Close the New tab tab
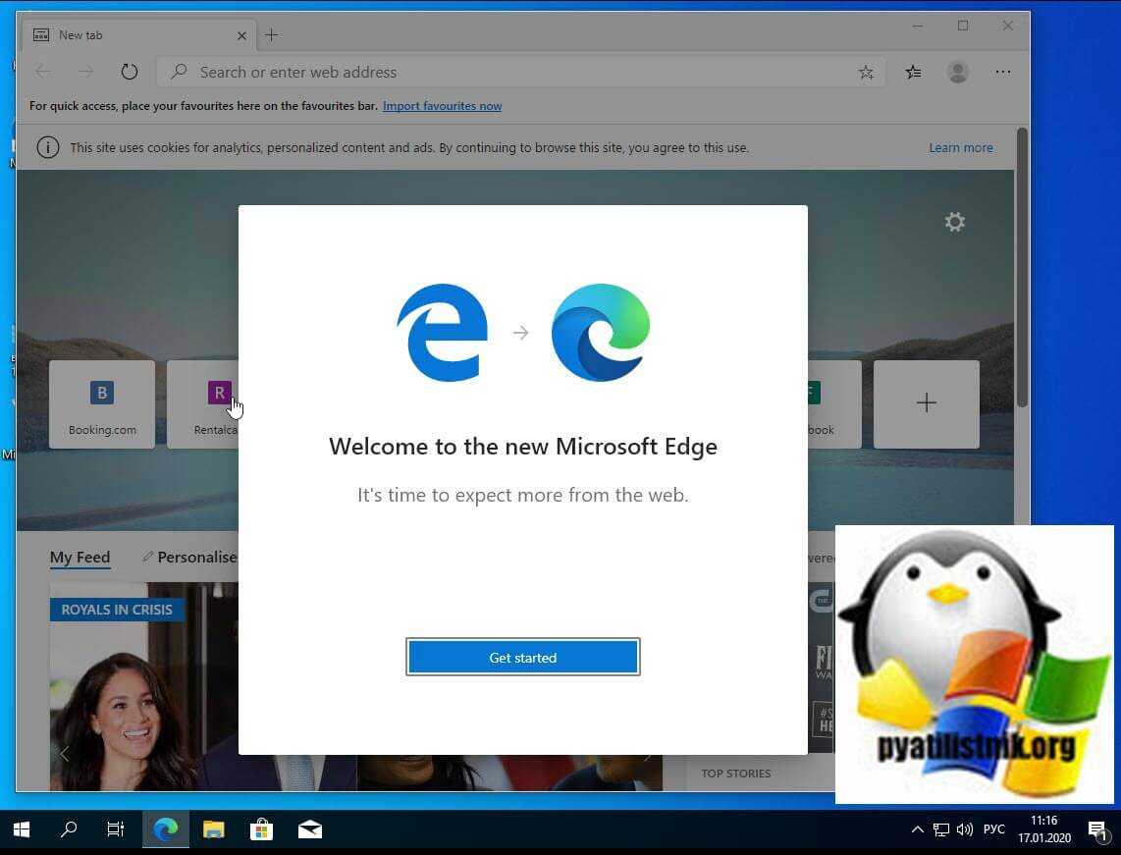1121x855 pixels. (241, 35)
